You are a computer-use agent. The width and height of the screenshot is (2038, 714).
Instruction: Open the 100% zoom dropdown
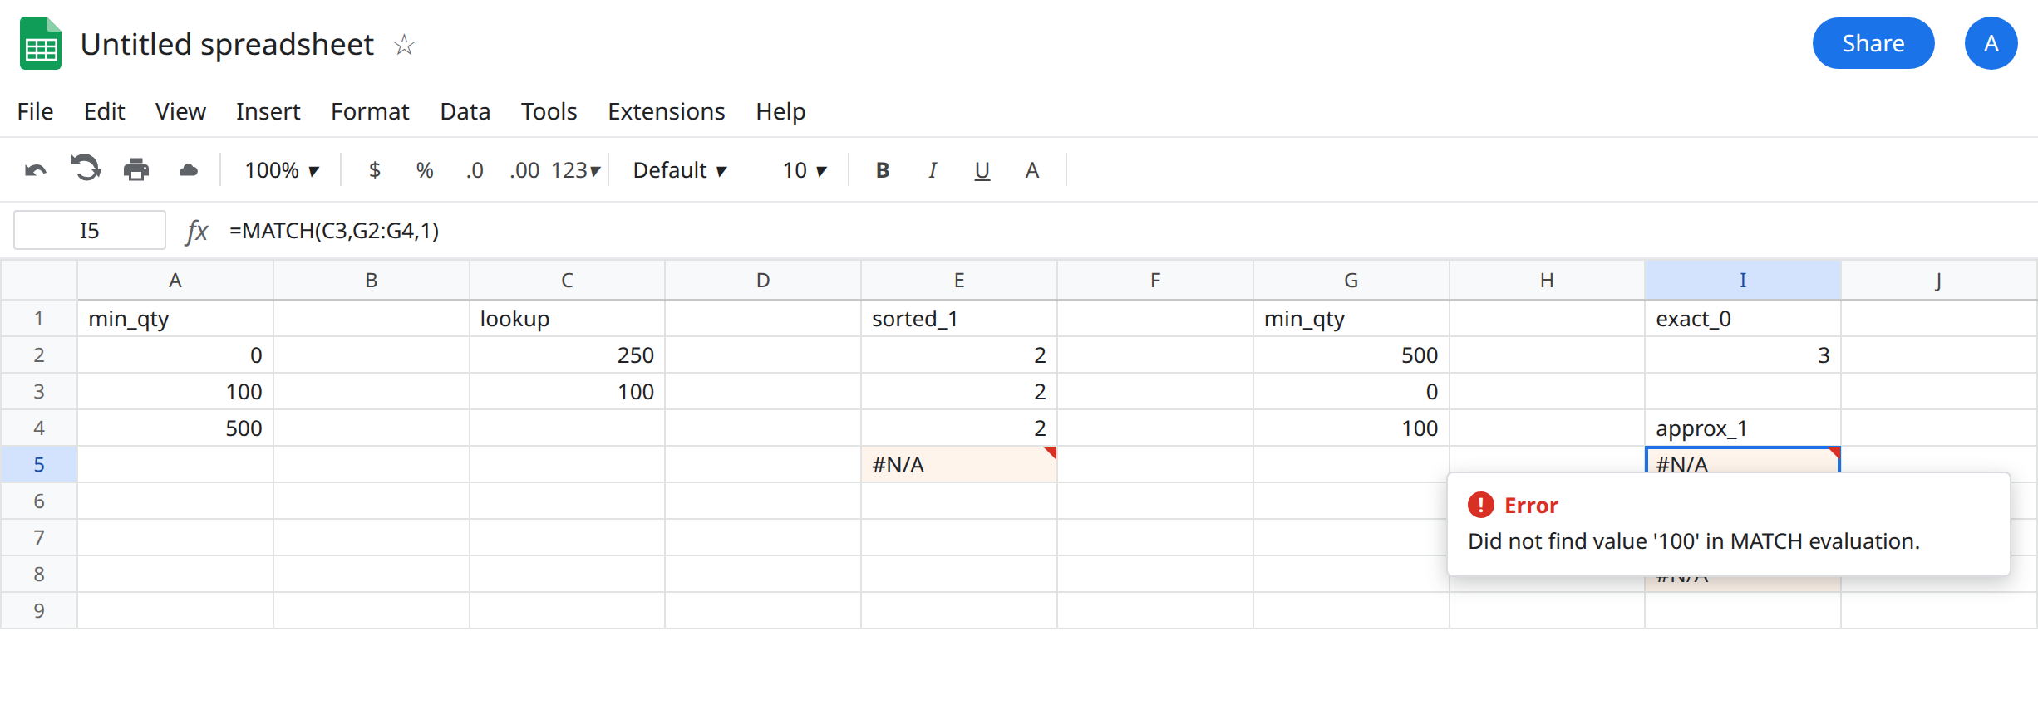pyautogui.click(x=282, y=170)
